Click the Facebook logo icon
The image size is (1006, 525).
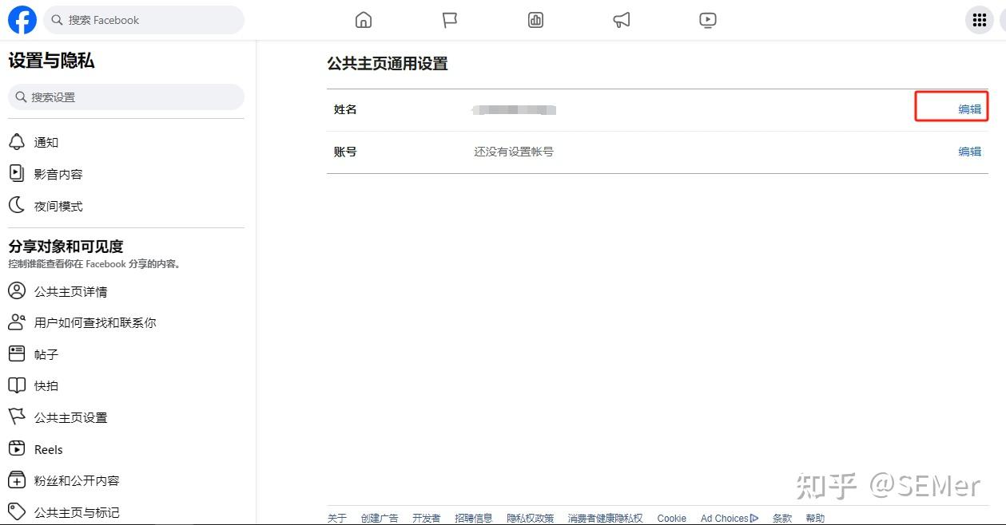click(x=22, y=20)
